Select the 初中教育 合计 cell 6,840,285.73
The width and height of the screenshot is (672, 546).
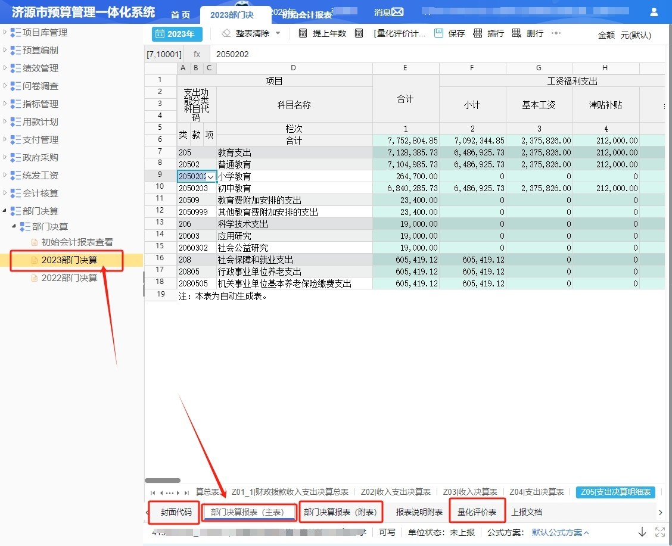coord(406,188)
